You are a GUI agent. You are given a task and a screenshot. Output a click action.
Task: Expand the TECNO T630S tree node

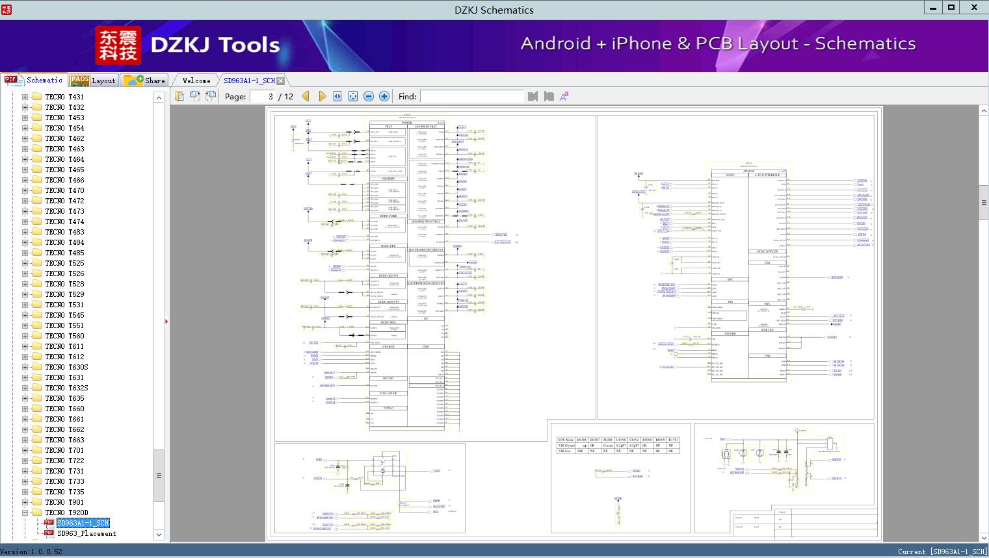pos(25,367)
